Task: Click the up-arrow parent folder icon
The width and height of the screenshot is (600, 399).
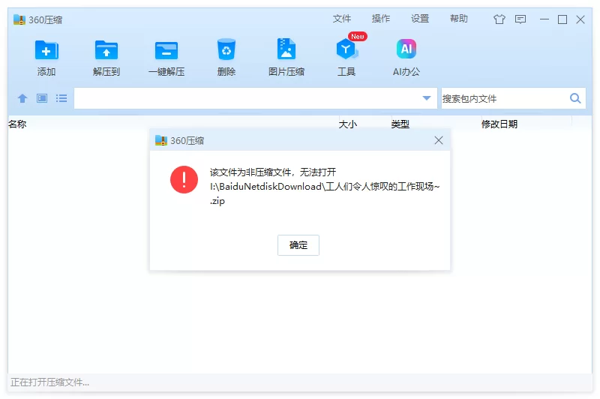Action: click(x=22, y=98)
